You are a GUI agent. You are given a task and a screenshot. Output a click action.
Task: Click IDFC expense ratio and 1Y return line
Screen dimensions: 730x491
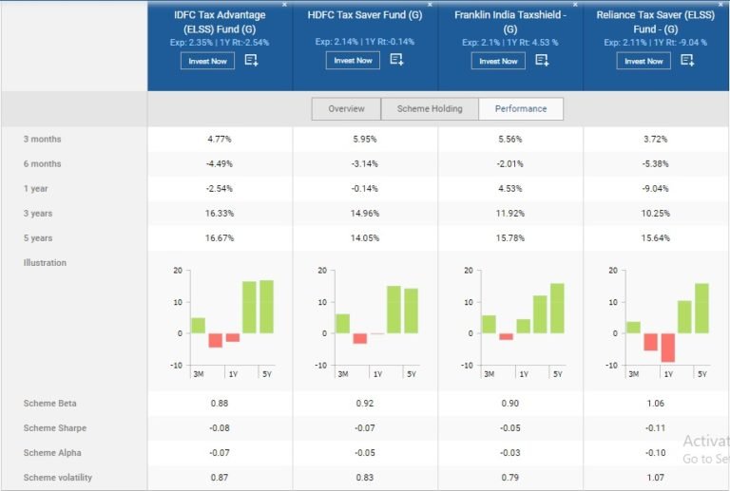220,43
